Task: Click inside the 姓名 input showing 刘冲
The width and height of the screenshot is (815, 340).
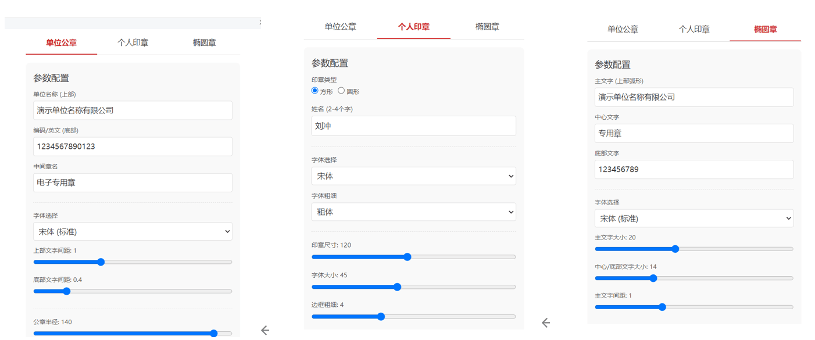Action: click(413, 126)
